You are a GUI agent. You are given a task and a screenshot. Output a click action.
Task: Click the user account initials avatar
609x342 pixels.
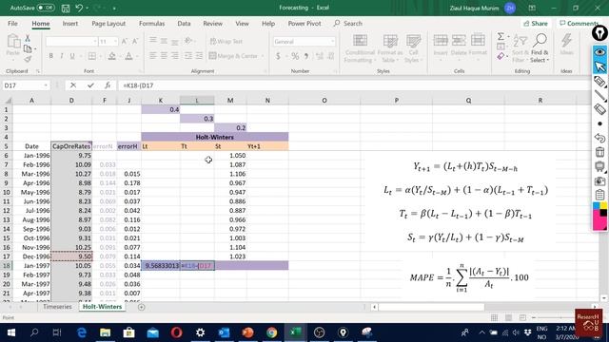(x=510, y=8)
